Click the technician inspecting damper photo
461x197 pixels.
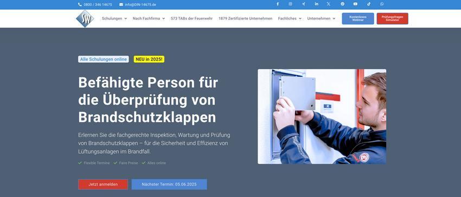coord(322,116)
